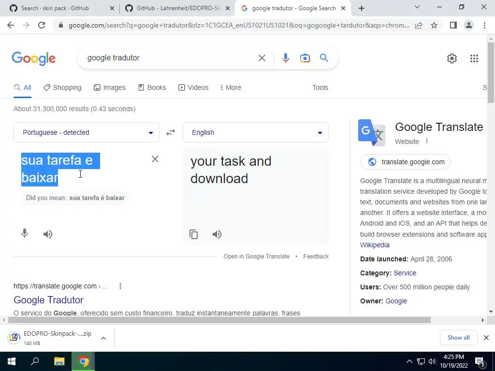Image resolution: width=495 pixels, height=371 pixels.
Task: Switch to Videos results tab
Action: point(193,87)
